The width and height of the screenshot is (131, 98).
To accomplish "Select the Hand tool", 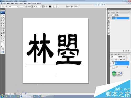I will 2,41.
